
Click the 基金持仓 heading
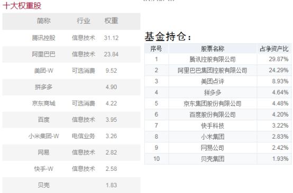(x=168, y=36)
